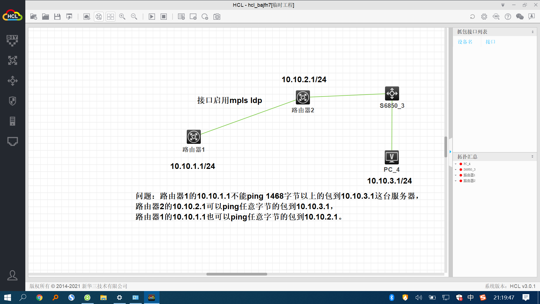Click the camera screenshot icon
This screenshot has height=304, width=540.
pos(217,17)
